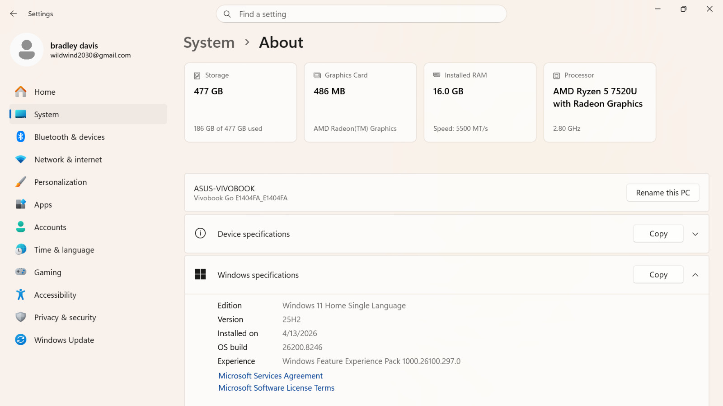Open Gaming settings

coord(88,272)
